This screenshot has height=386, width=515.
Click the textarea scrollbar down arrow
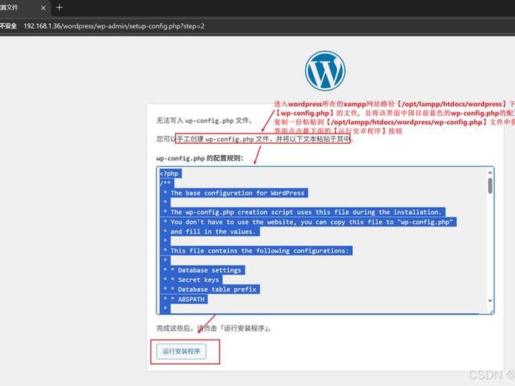[x=490, y=300]
